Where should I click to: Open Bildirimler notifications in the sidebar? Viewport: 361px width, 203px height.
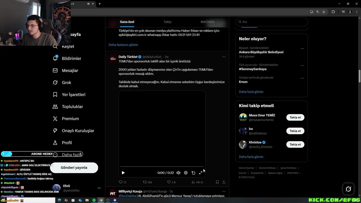tap(71, 59)
